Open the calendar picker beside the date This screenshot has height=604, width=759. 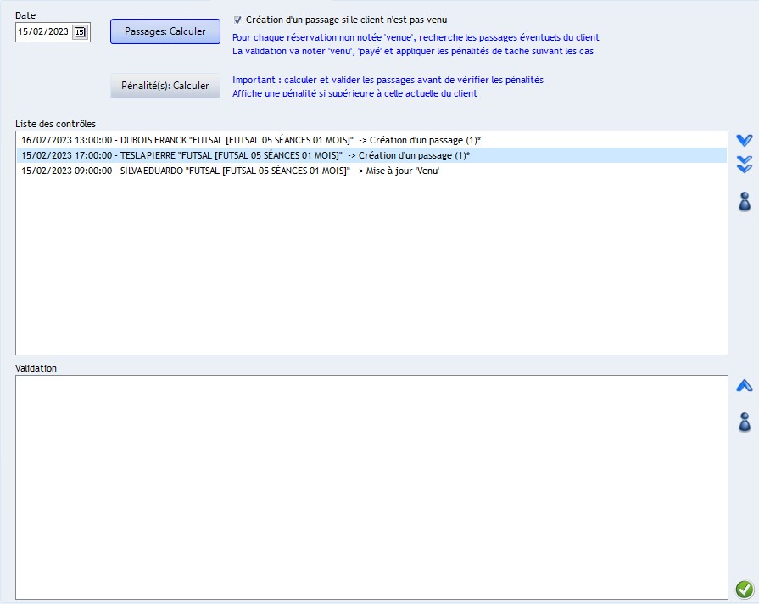(80, 32)
